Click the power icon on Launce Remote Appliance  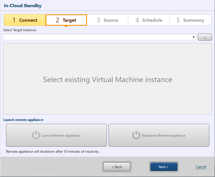tap(36, 135)
